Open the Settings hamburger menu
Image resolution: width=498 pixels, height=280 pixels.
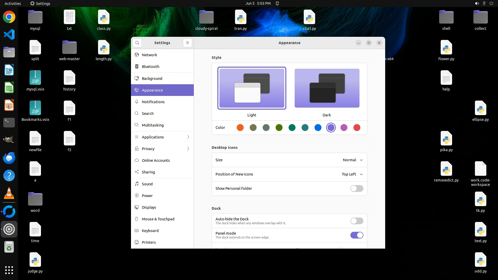tap(188, 43)
